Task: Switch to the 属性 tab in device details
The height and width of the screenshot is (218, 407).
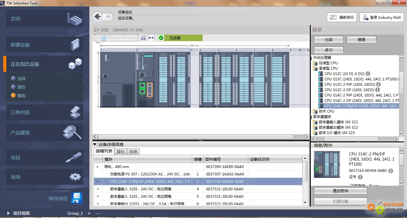Action: pos(121,152)
